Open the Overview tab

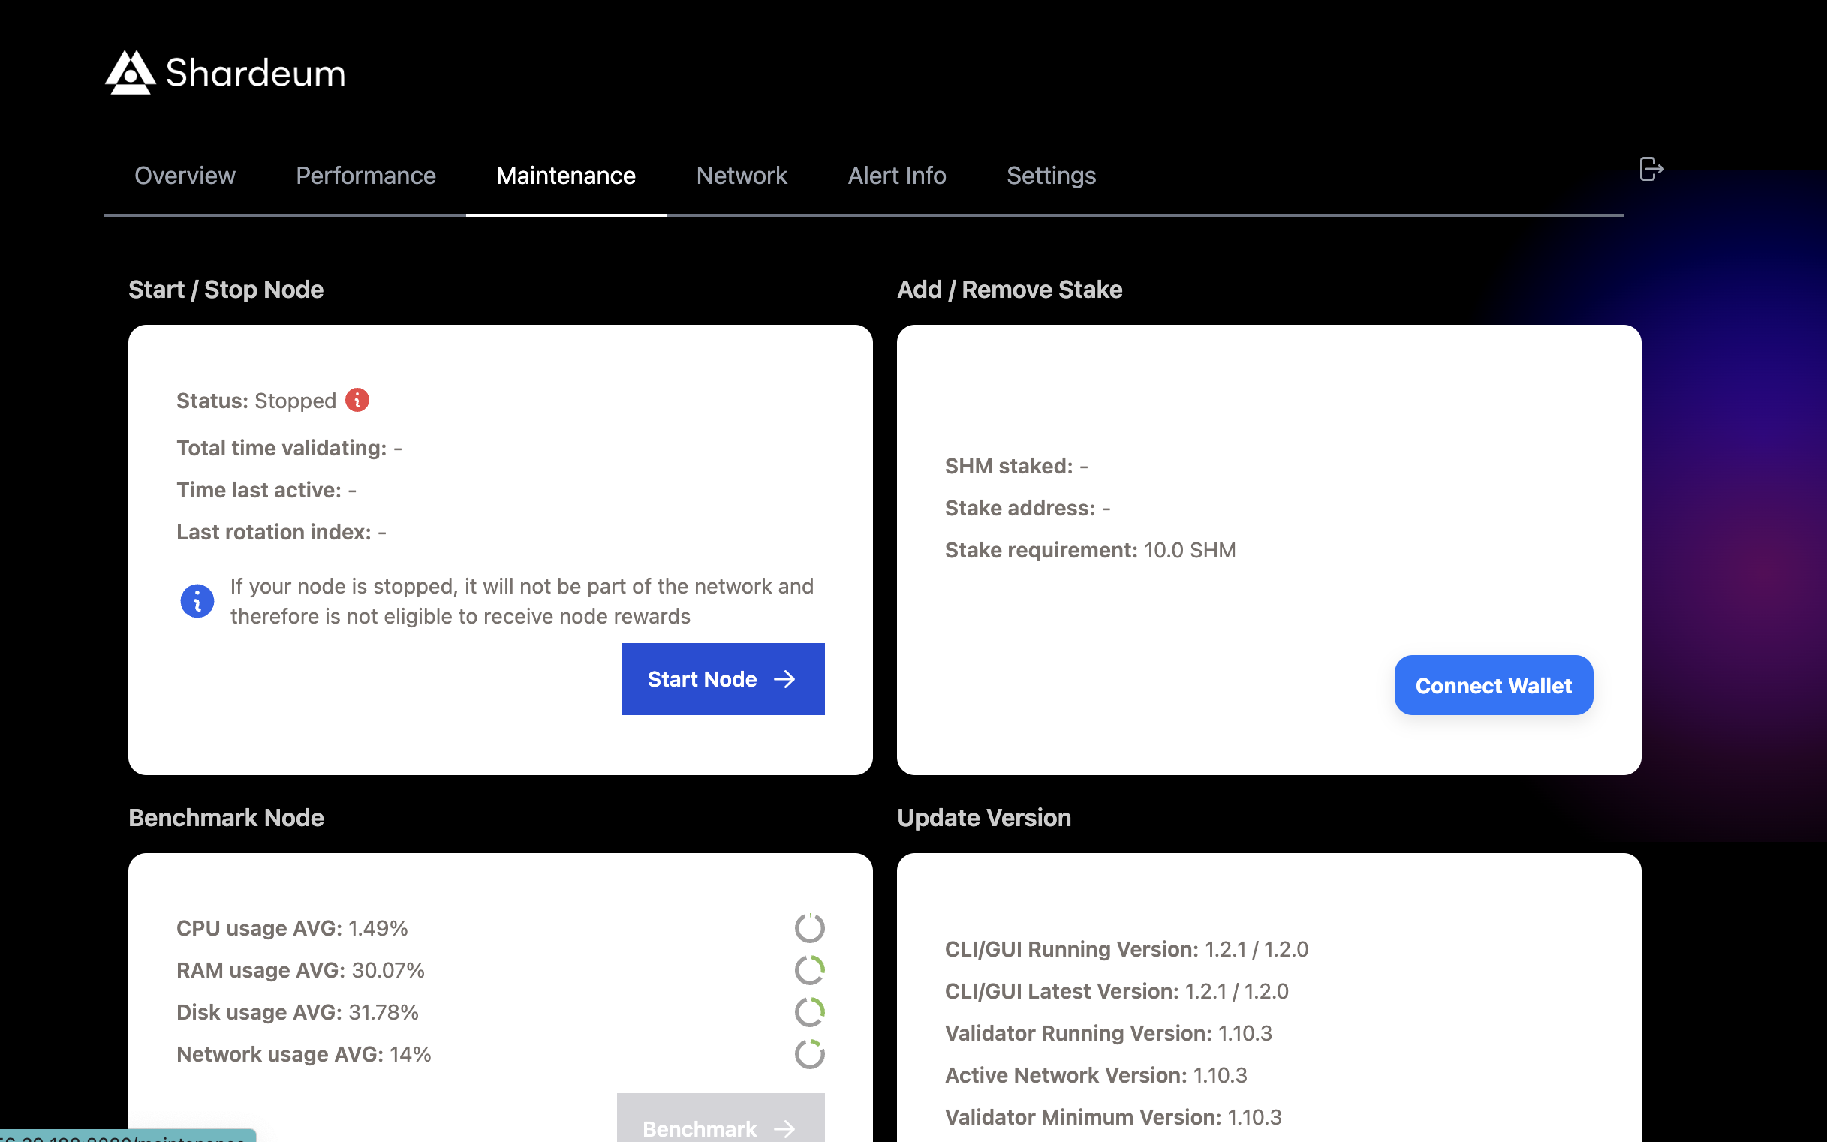point(185,176)
